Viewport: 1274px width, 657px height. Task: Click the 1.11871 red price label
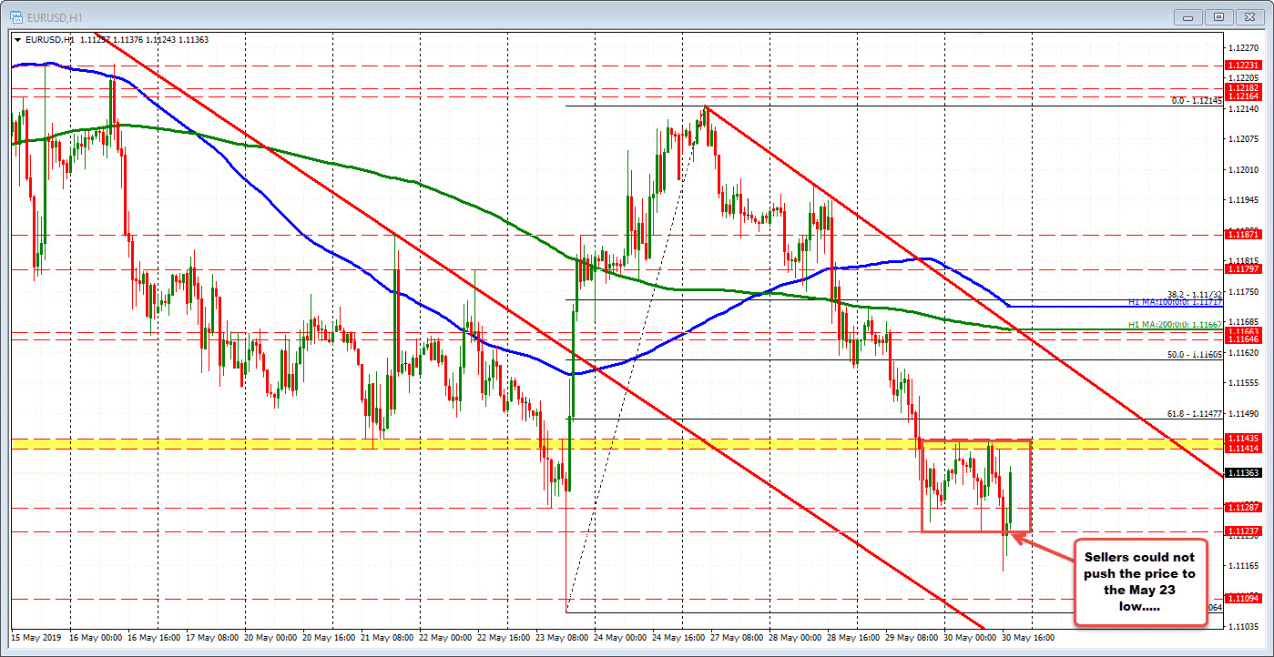(1243, 235)
